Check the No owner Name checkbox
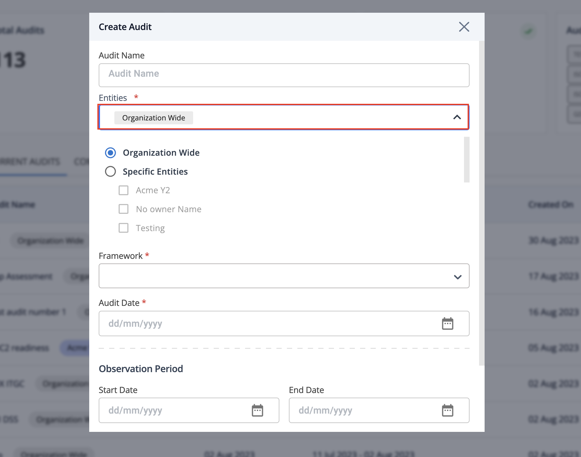The image size is (581, 457). (x=124, y=209)
